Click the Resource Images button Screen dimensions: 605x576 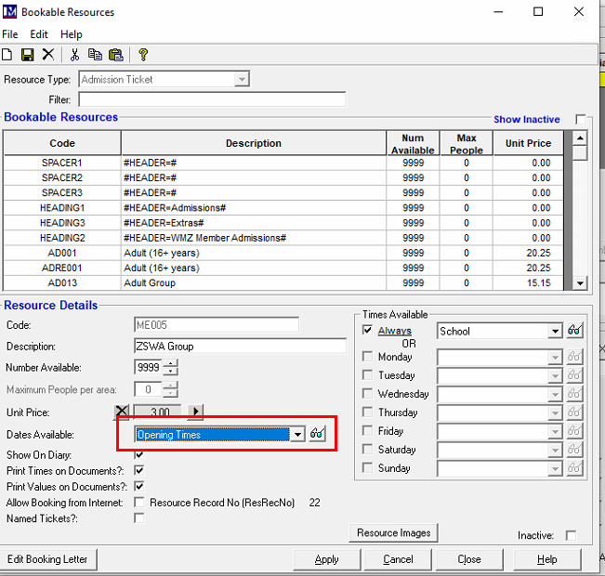pyautogui.click(x=393, y=532)
